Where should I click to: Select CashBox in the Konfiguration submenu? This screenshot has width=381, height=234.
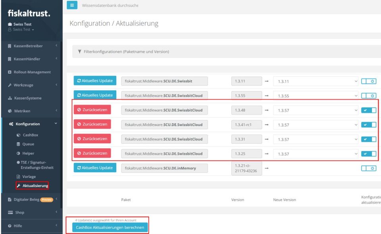(30, 135)
